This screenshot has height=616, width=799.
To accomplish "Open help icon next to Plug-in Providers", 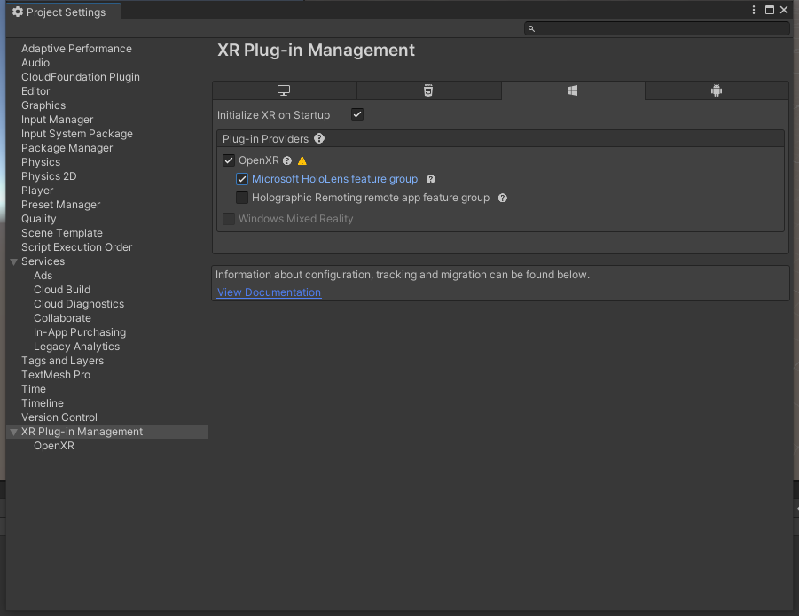I will (x=319, y=138).
